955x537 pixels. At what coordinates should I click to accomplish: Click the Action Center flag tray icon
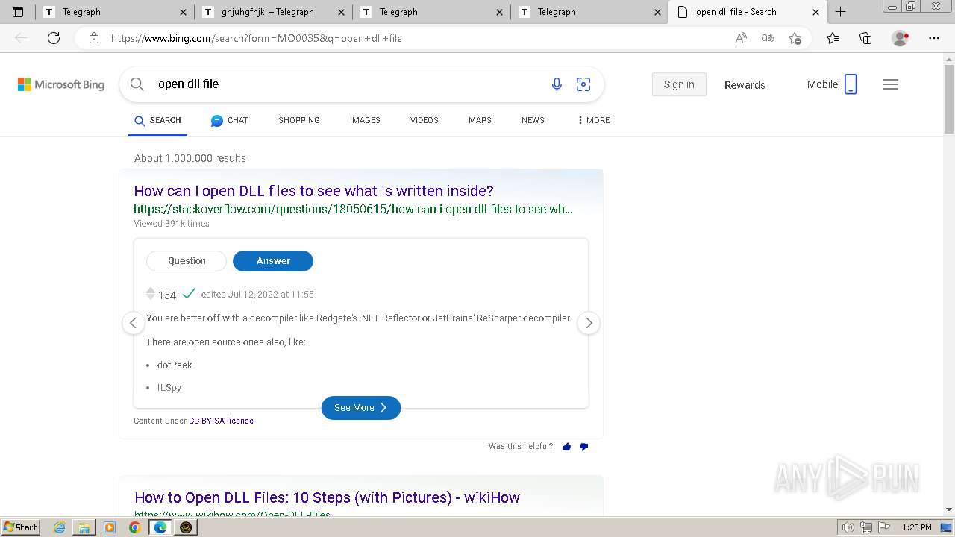click(x=885, y=527)
